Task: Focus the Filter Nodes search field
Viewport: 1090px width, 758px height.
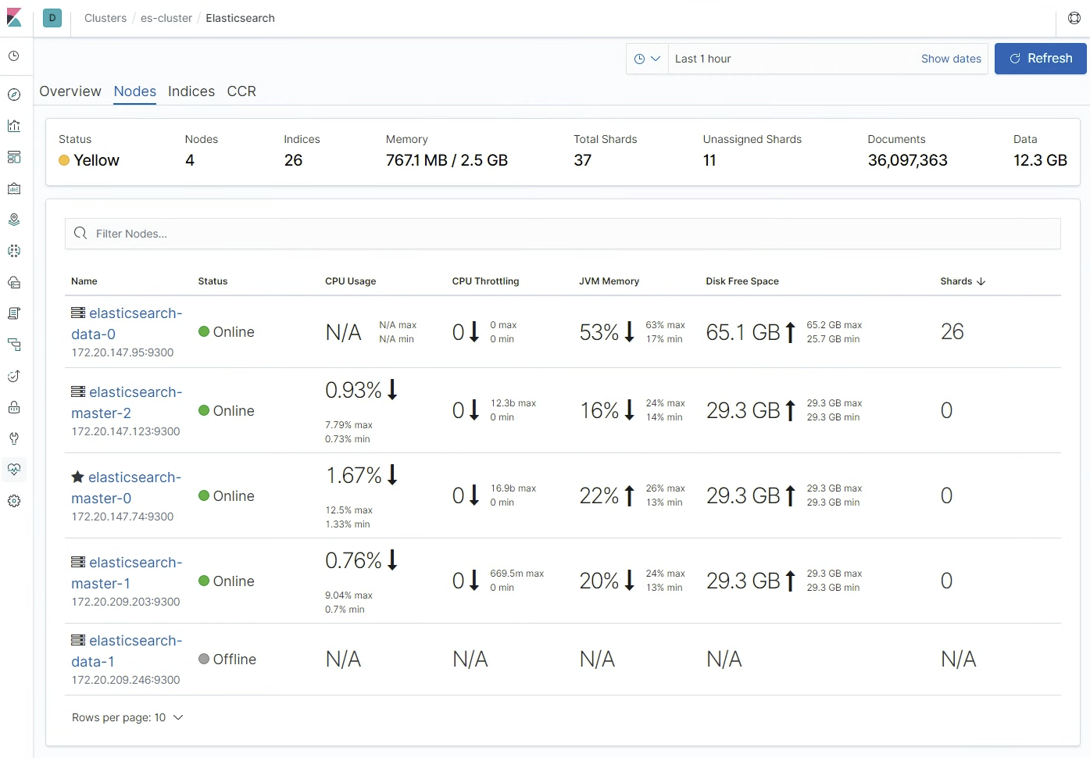Action: pos(563,234)
